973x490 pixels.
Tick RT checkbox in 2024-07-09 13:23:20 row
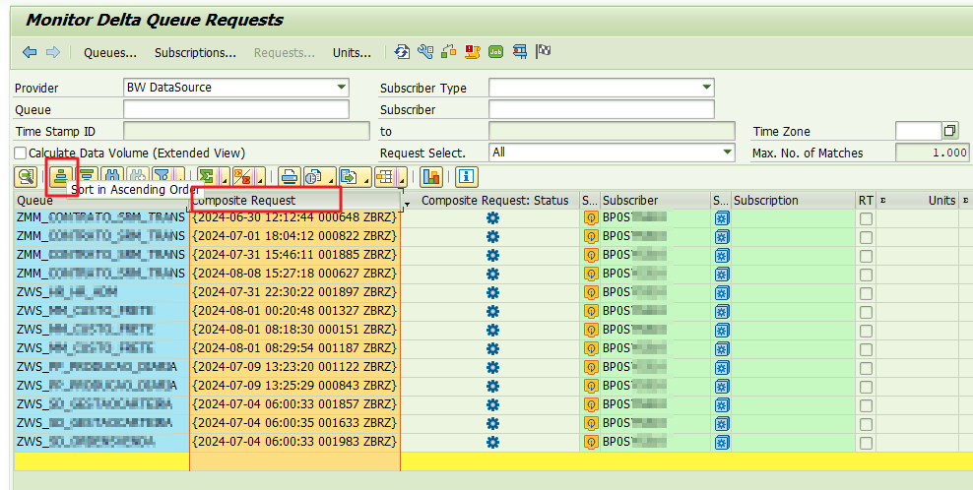click(866, 368)
